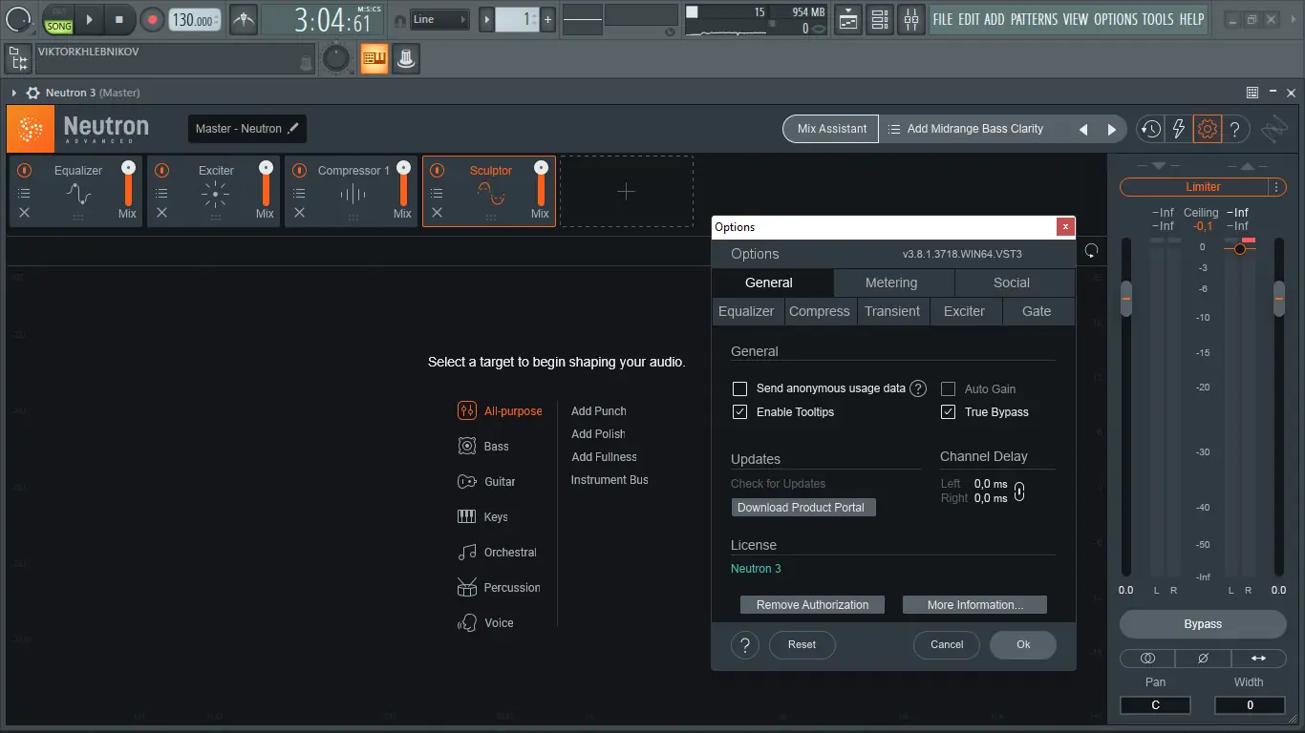The height and width of the screenshot is (733, 1305).
Task: Click Remove Authorization under License
Action: [x=811, y=604]
